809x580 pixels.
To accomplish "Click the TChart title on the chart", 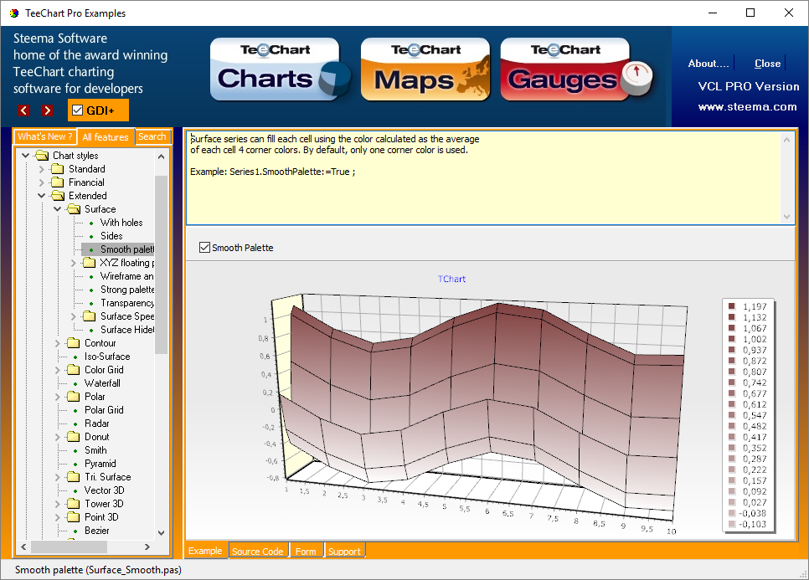I will pyautogui.click(x=451, y=279).
